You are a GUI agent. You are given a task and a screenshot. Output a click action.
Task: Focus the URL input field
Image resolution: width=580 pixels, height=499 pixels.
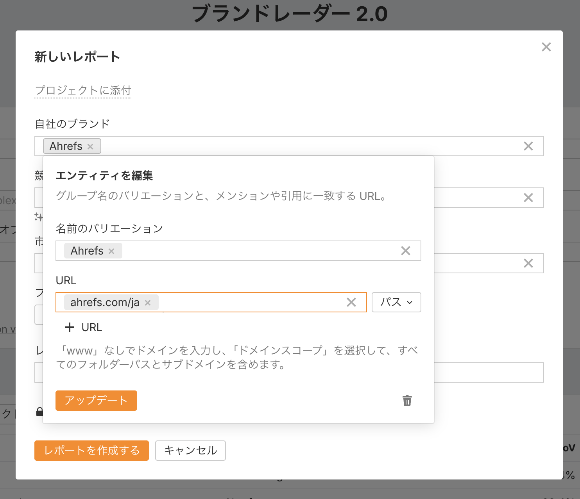pyautogui.click(x=250, y=303)
